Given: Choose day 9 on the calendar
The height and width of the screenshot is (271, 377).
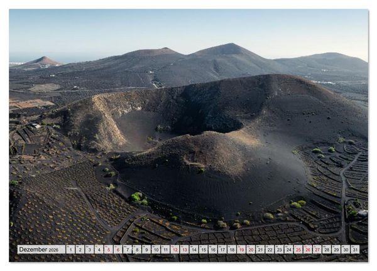Looking at the screenshot, I should point(146,250).
